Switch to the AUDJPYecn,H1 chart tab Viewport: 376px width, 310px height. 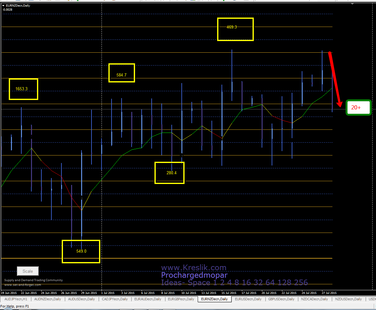click(x=16, y=299)
